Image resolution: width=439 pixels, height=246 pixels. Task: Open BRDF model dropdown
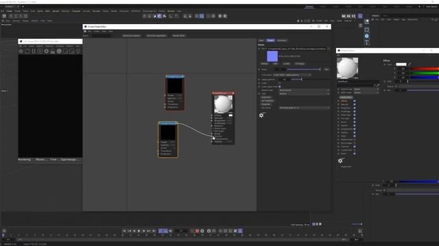(x=366, y=93)
